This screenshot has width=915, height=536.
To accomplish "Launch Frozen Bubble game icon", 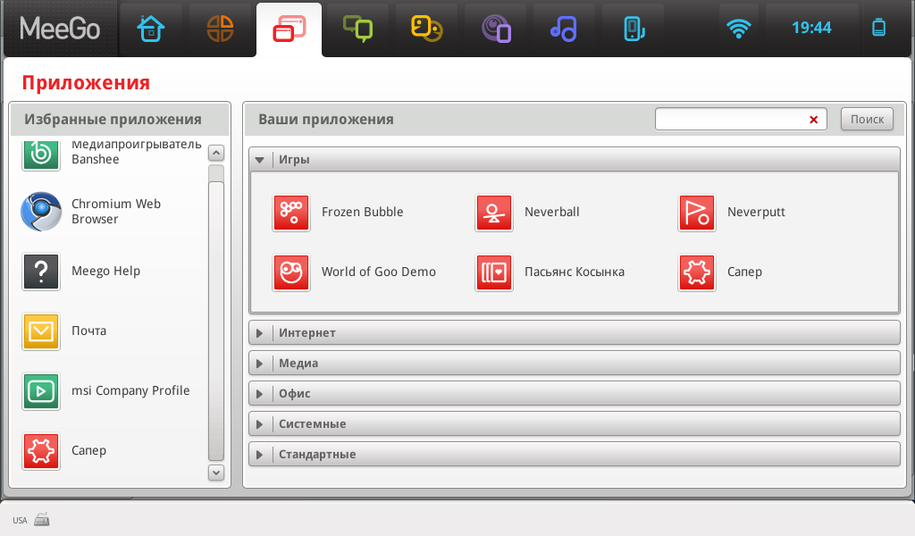I will [291, 213].
